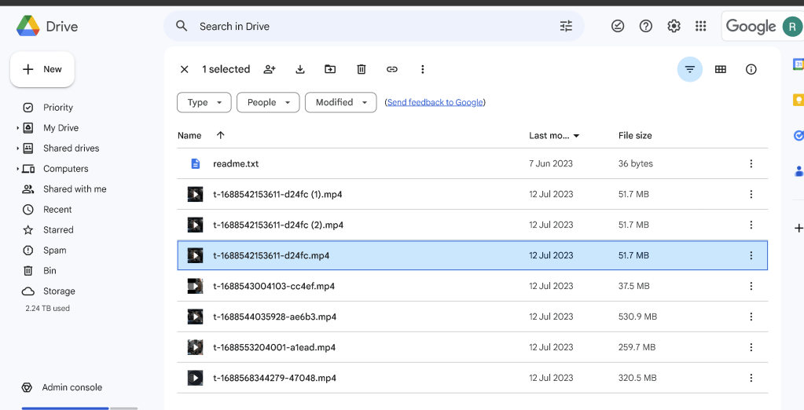Switch to grid layout view
Image resolution: width=804 pixels, height=410 pixels.
pyautogui.click(x=721, y=69)
